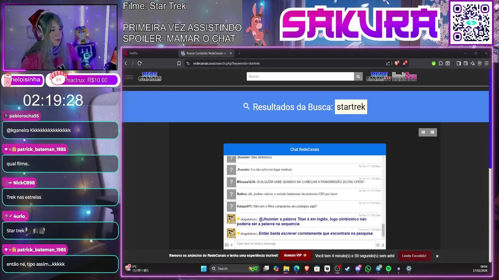The image size is (499, 280).
Task: Open the site settings icon beside the URL
Action: tap(188, 63)
